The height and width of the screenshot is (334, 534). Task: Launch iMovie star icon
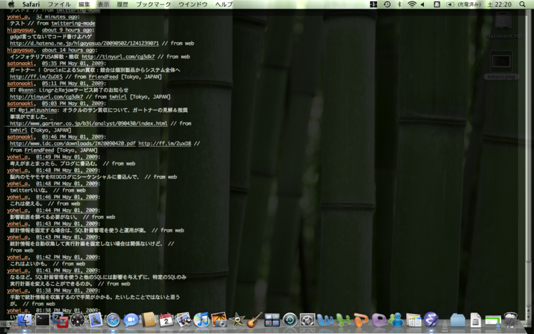click(x=237, y=321)
